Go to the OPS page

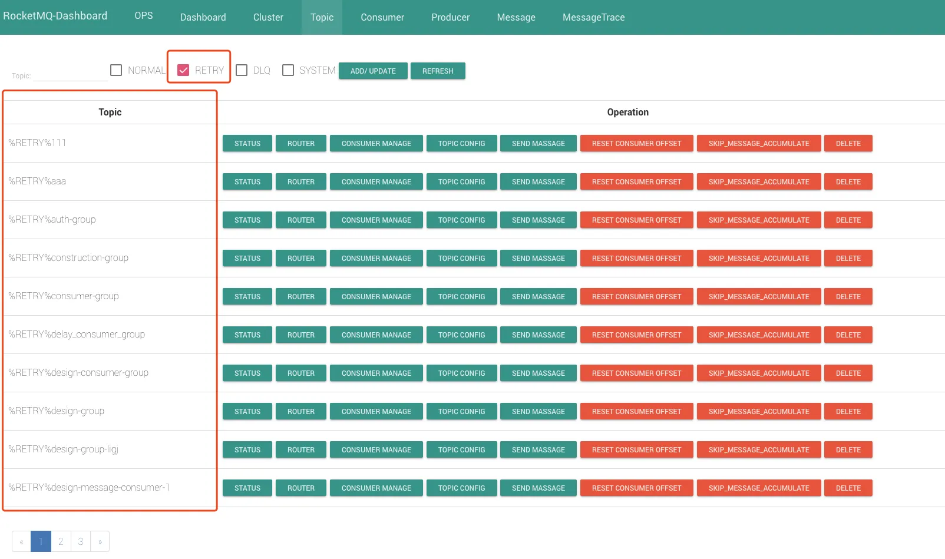(x=144, y=16)
